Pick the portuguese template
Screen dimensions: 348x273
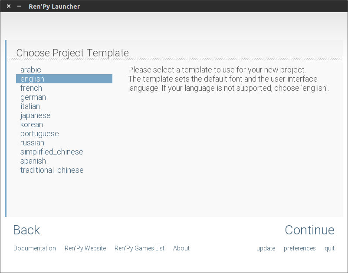[x=39, y=134]
